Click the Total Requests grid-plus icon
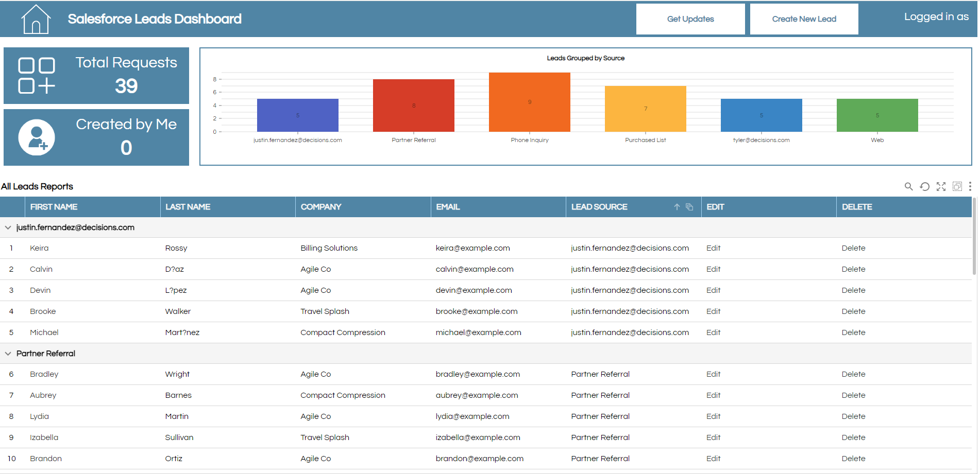Image resolution: width=980 pixels, height=474 pixels. (37, 75)
